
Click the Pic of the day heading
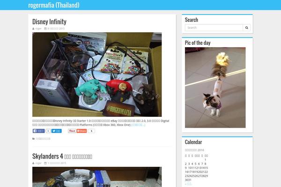click(198, 43)
